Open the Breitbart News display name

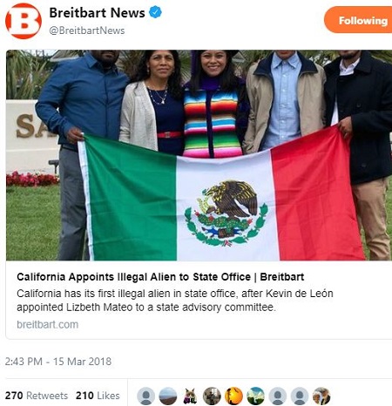point(97,13)
